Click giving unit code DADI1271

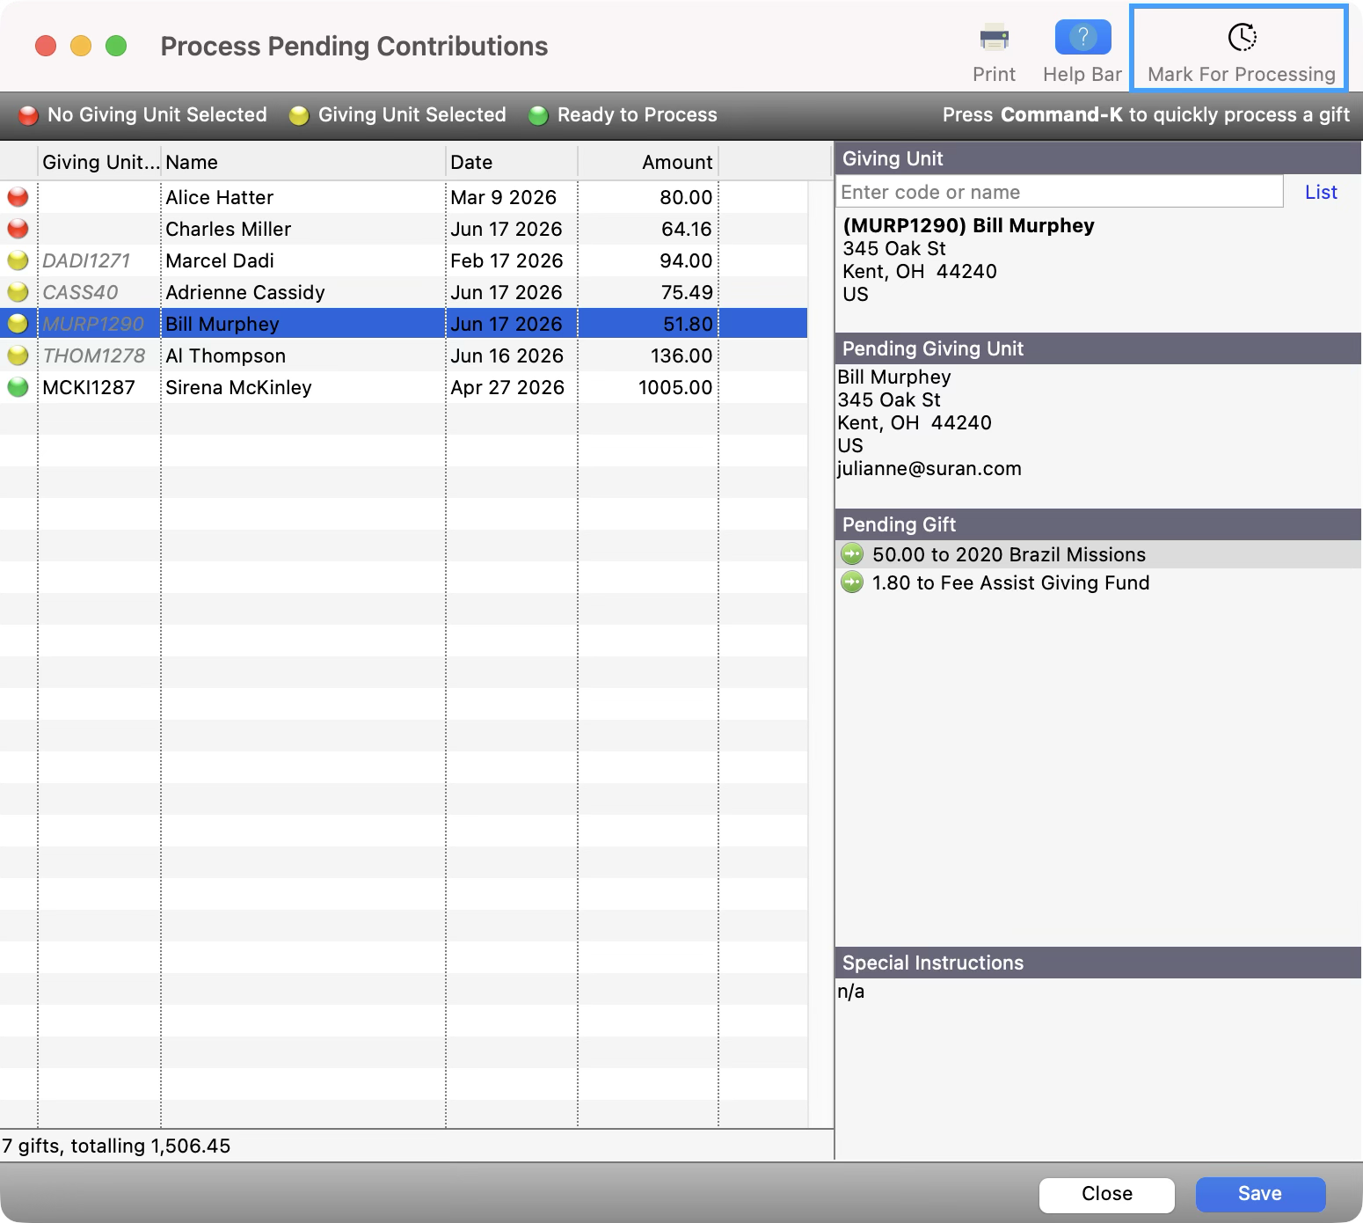tap(86, 260)
